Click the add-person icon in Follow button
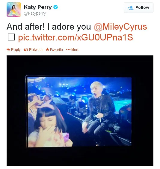The height and width of the screenshot is (169, 160). pos(131,8)
